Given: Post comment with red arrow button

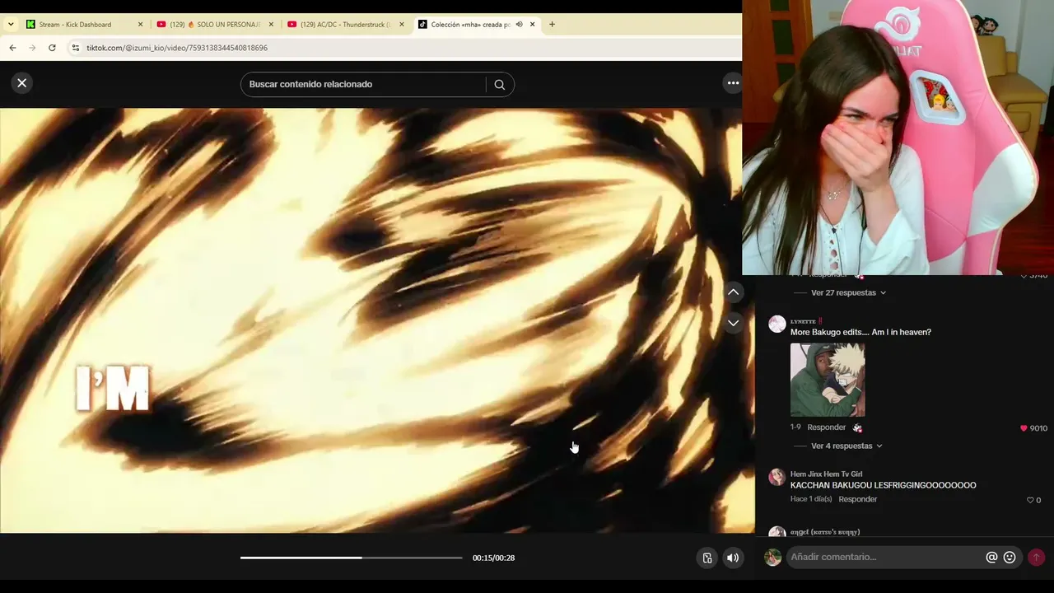Looking at the screenshot, I should [x=1036, y=558].
